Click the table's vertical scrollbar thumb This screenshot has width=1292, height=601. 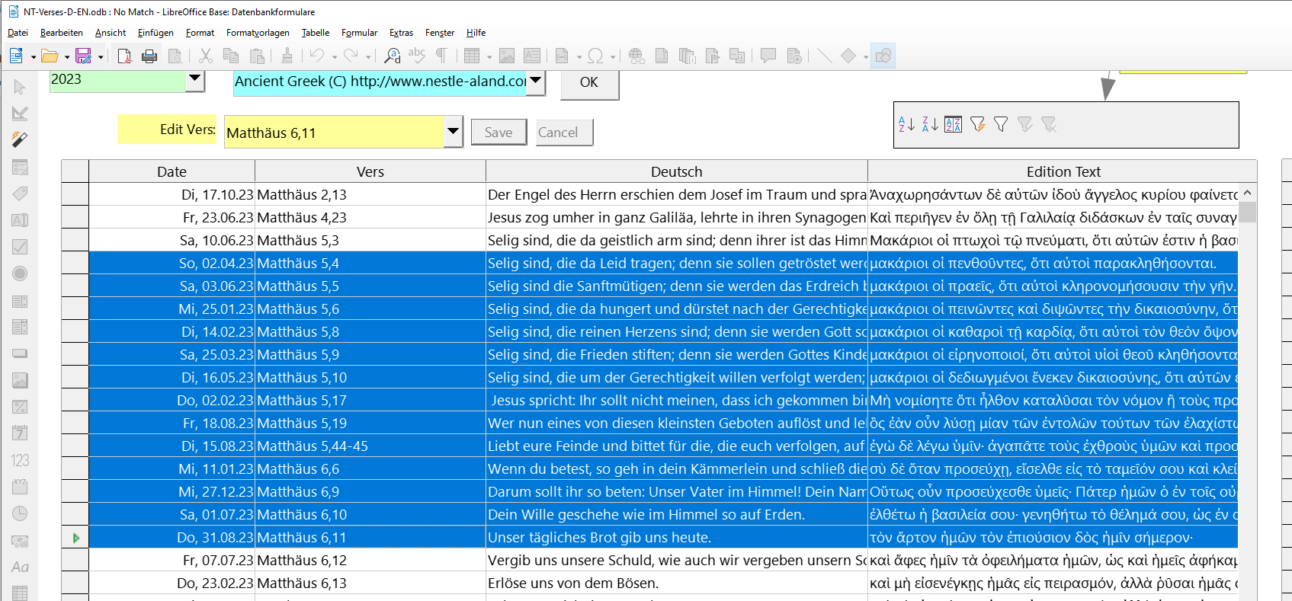click(x=1247, y=211)
